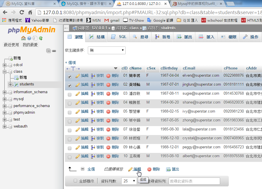Screen dimensions: 262x189
Task: Focus the 搜尋此資料表 filter rows field
Action: click(x=194, y=181)
